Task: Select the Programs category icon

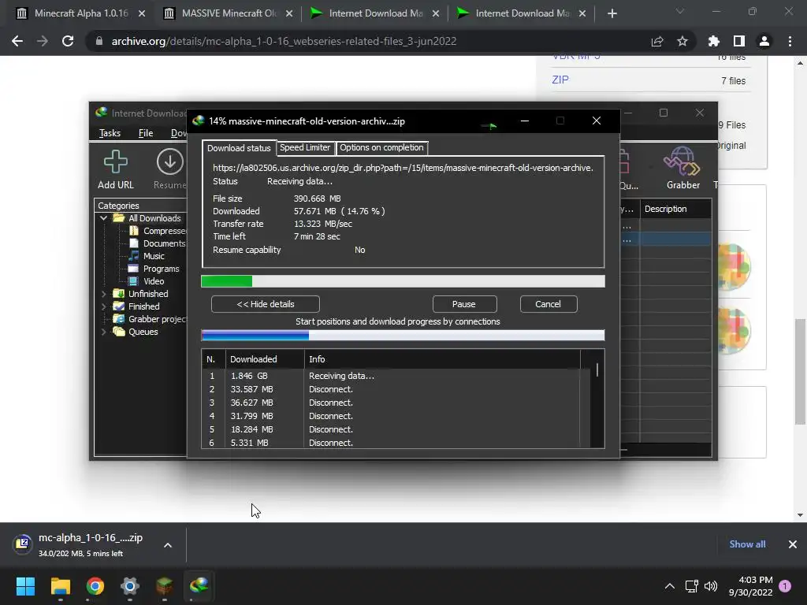Action: pyautogui.click(x=134, y=269)
